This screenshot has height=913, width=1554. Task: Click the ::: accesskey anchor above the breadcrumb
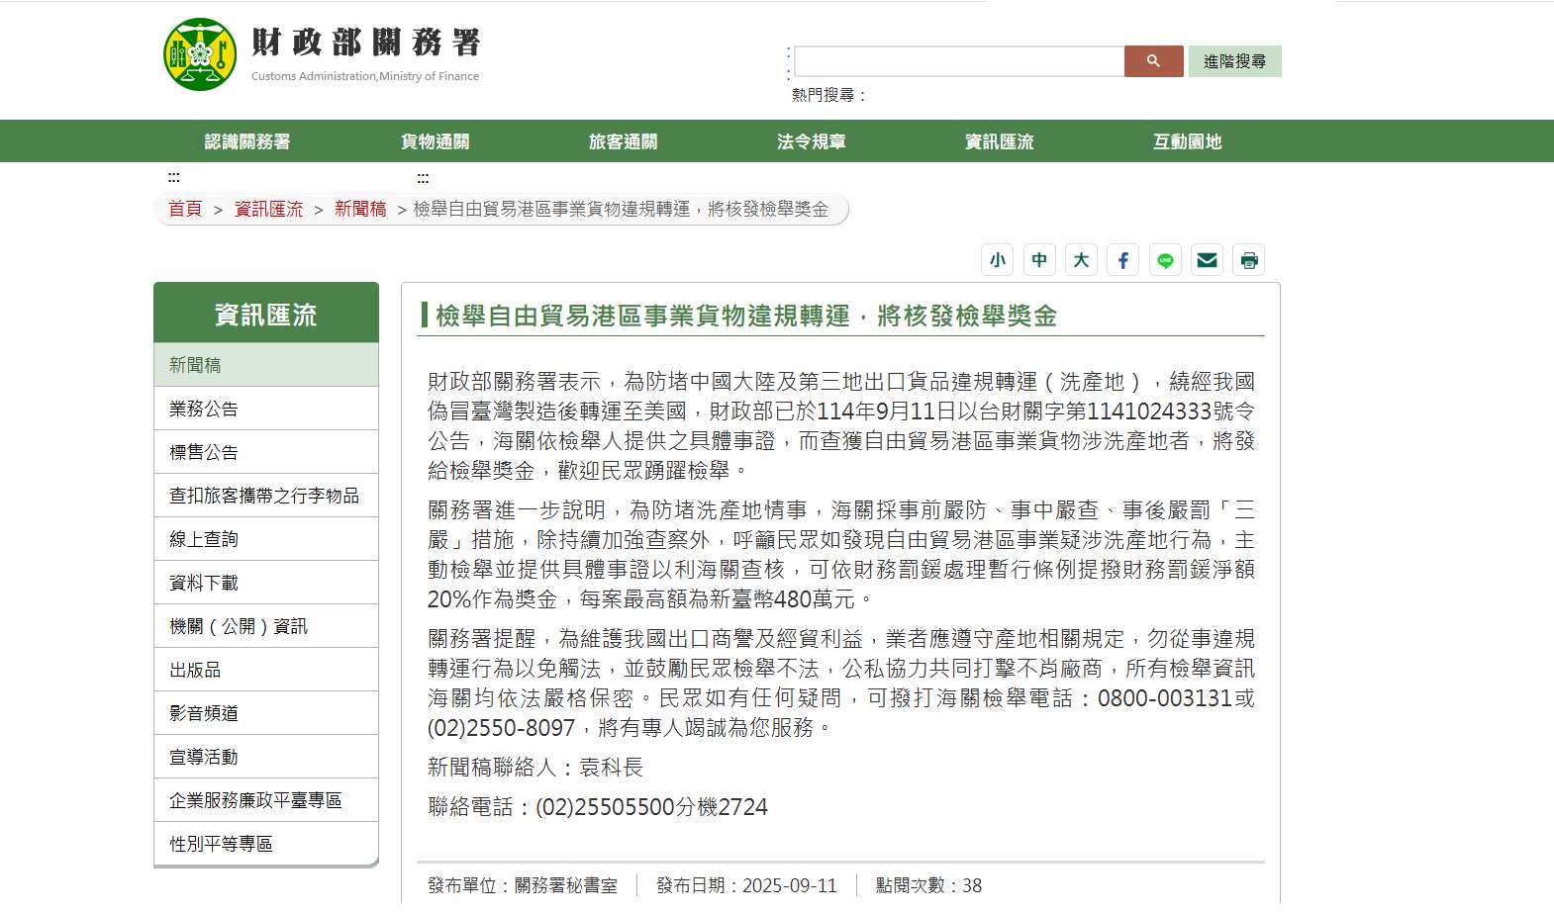click(x=173, y=178)
